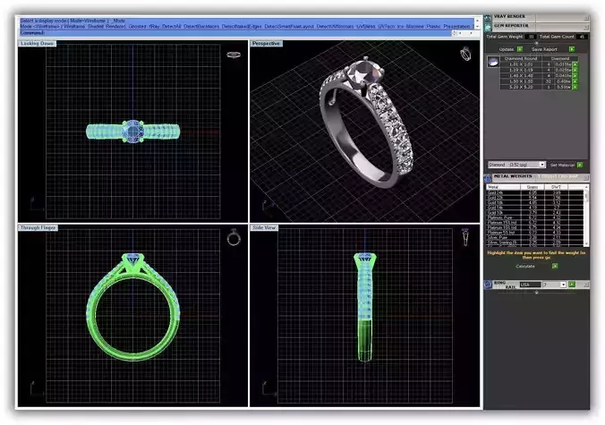The height and width of the screenshot is (425, 605).
Task: Click the VRay Render panel icon
Action: (488, 18)
